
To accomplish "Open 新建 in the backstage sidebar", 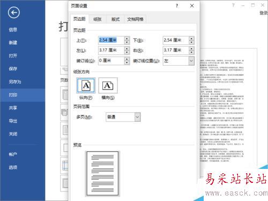I will pos(13,43).
